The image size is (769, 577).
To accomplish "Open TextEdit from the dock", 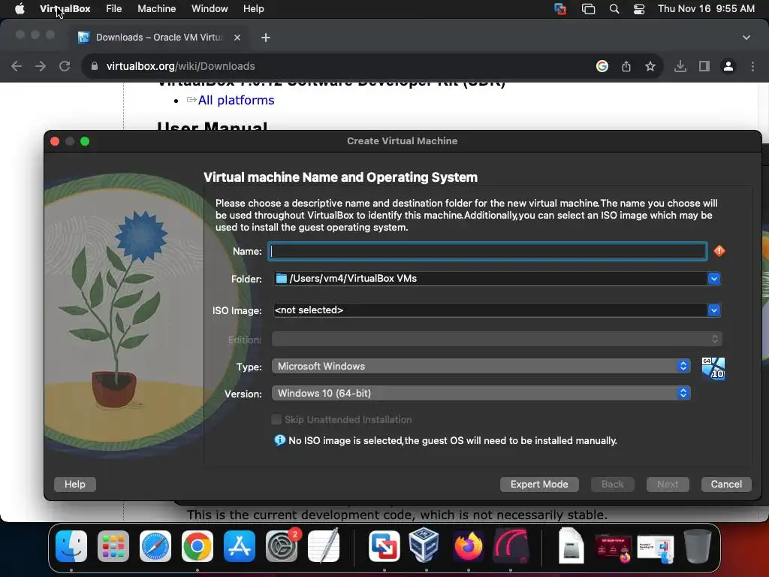I will coord(324,546).
